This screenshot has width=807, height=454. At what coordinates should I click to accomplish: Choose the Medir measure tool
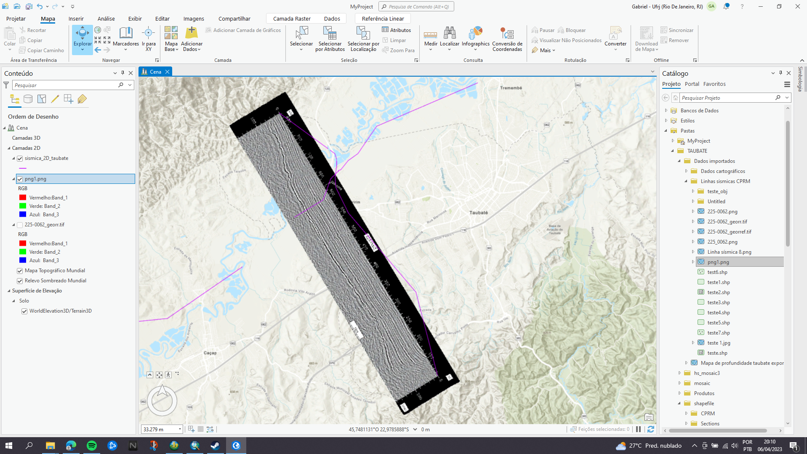431,39
